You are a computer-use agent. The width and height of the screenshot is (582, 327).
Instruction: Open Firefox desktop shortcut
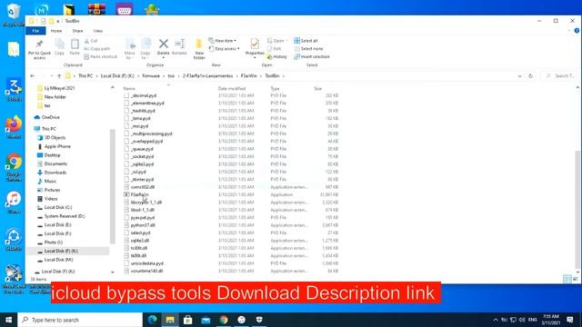pos(14,127)
